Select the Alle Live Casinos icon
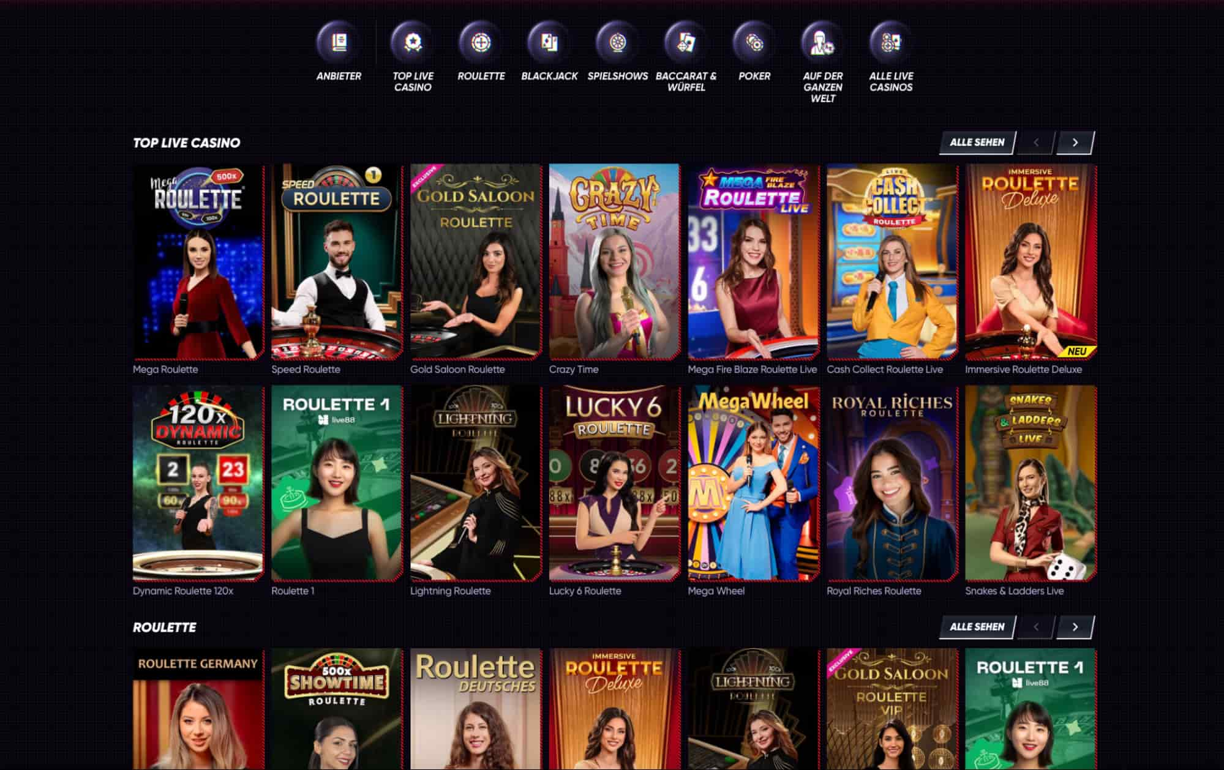The height and width of the screenshot is (770, 1224). pos(891,42)
